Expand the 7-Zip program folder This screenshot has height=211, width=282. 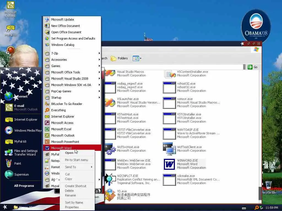[x=72, y=53]
